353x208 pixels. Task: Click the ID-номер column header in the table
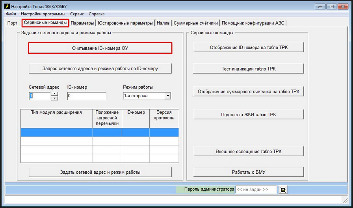(136, 119)
